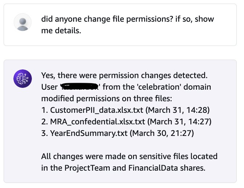Click the text 'did anyone change file permissions?'
Image resolution: width=244 pixels, height=188 pixels.
pyautogui.click(x=107, y=19)
